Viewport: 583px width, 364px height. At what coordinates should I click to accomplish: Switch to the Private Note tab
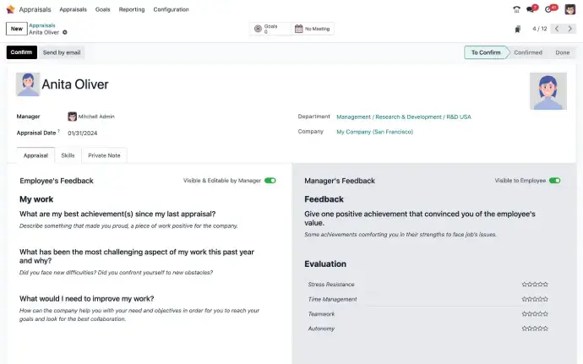click(104, 155)
